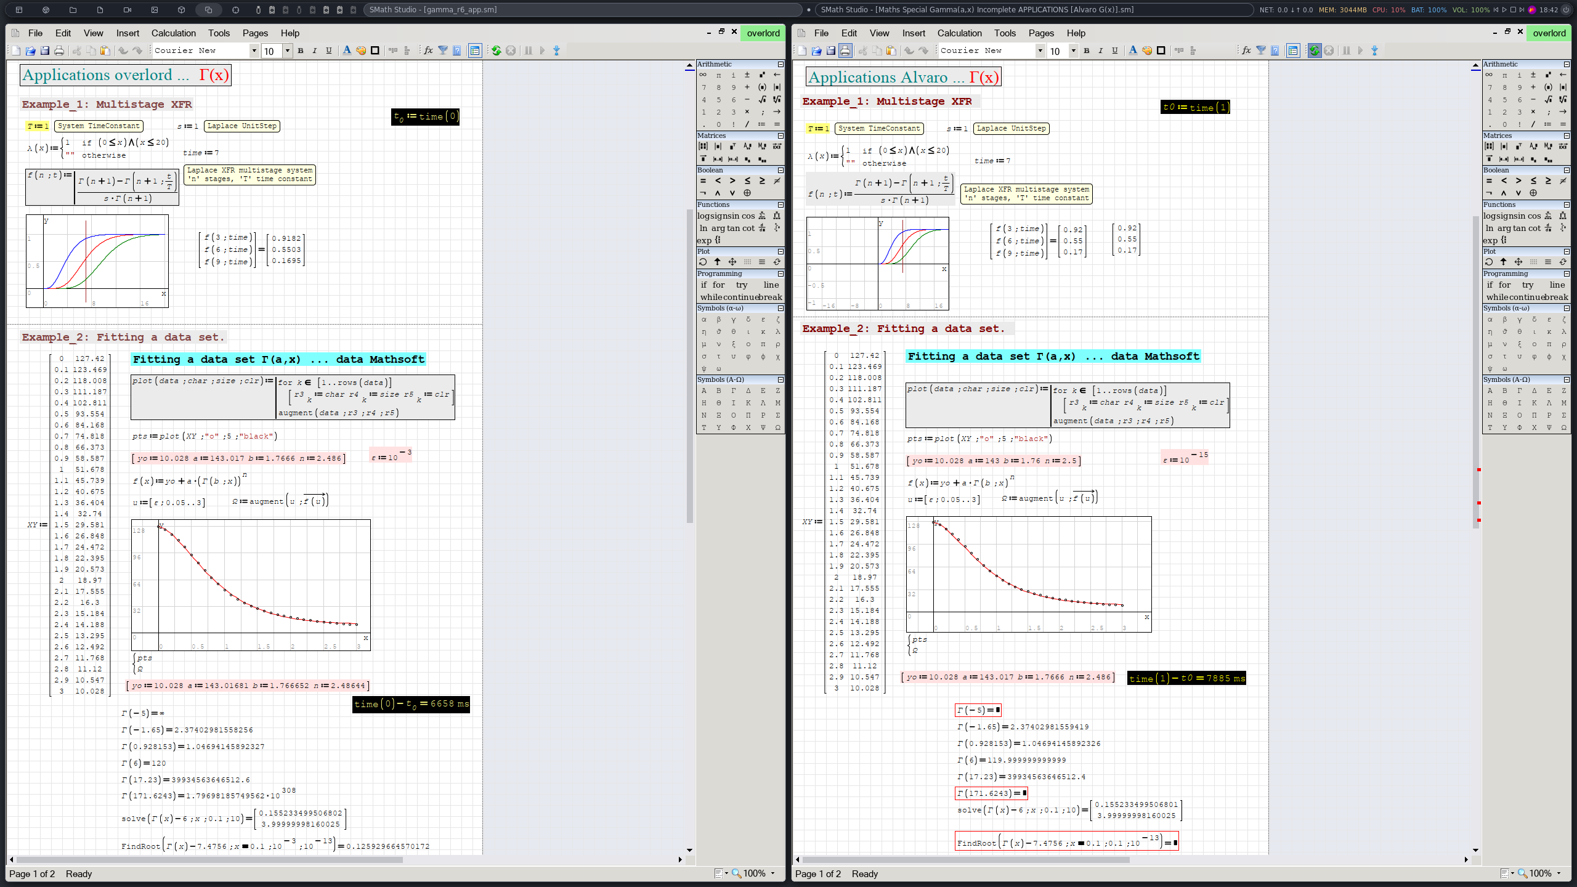The height and width of the screenshot is (887, 1577).
Task: Toggle Bold formatting in left window
Action: (x=301, y=51)
